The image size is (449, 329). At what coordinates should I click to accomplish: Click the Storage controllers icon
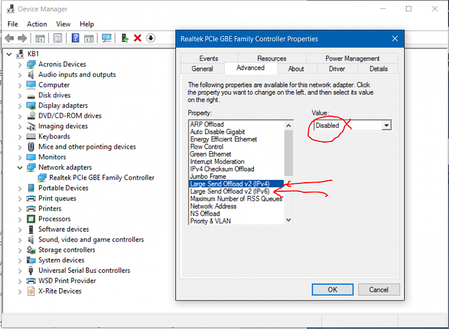coord(31,250)
